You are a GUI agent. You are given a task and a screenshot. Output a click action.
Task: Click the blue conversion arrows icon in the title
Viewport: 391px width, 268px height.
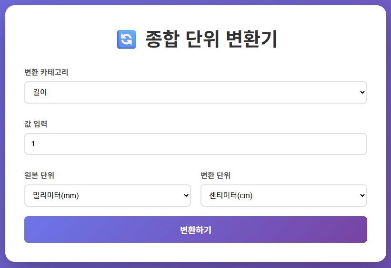pos(126,39)
